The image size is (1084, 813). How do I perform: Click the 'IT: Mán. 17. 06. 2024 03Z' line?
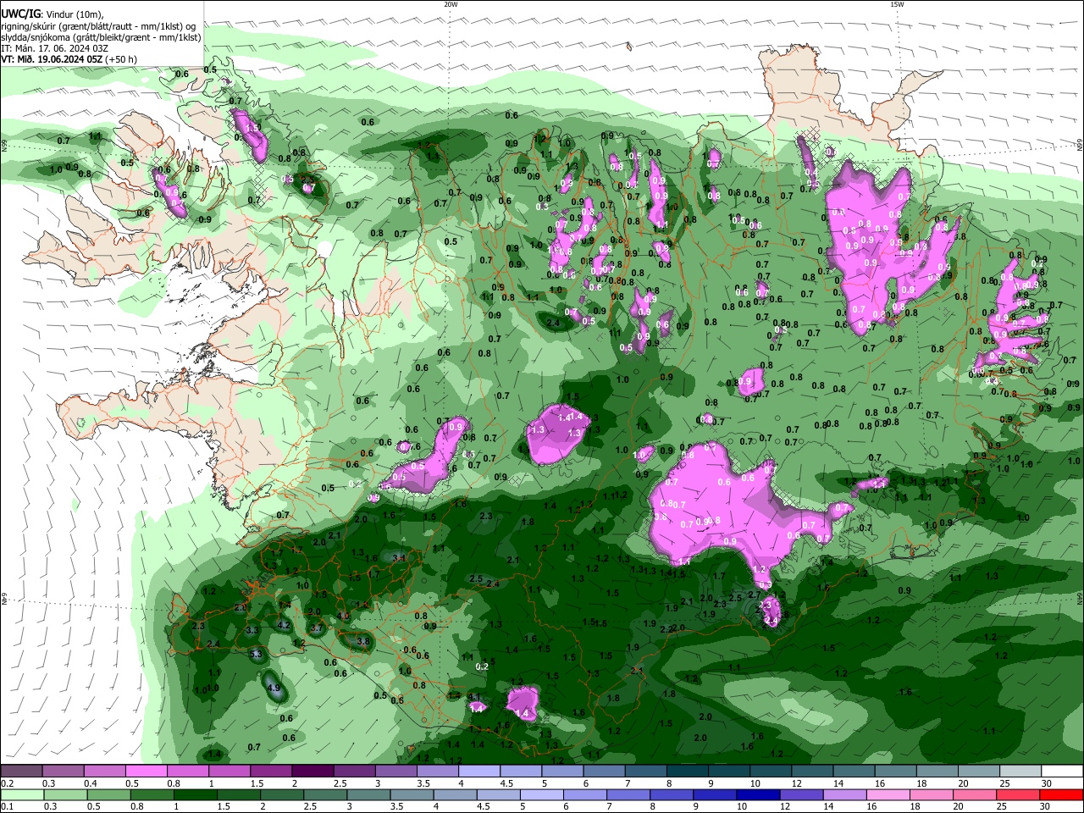[x=53, y=48]
